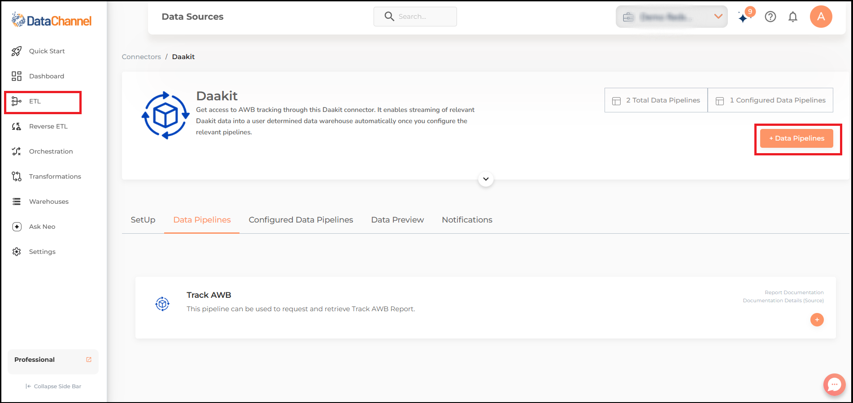Navigate to Orchestration

coord(51,151)
